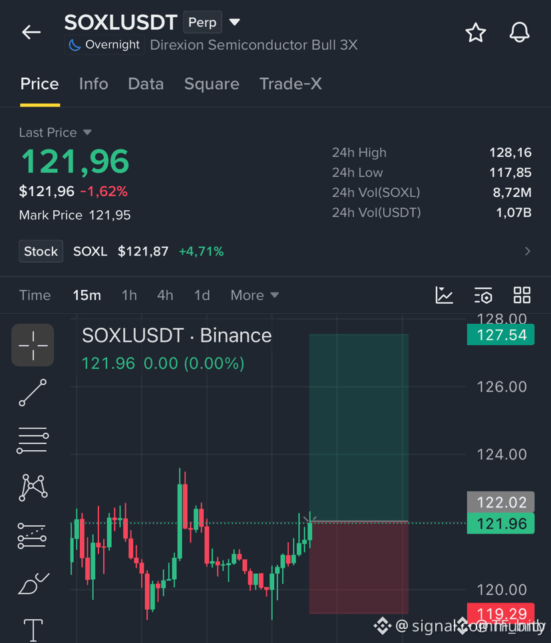
Task: Click the Mark Price 121,95 text
Action: point(75,215)
